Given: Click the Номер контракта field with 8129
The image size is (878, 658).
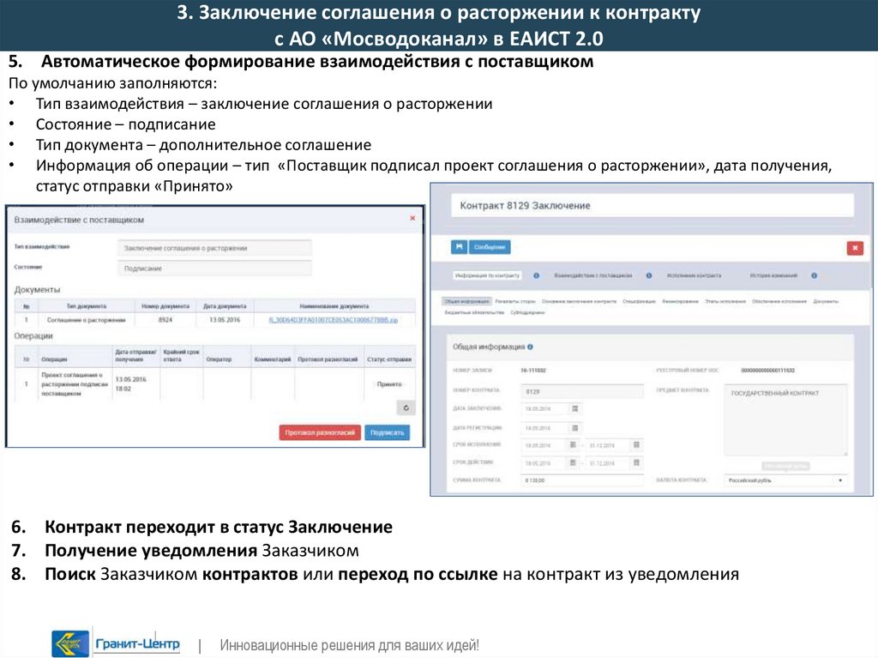Looking at the screenshot, I should coord(582,391).
